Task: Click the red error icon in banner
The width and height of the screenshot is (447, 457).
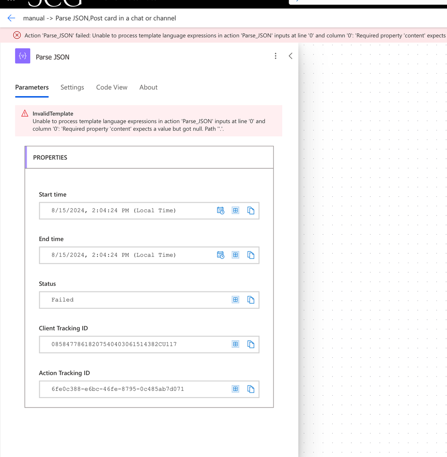Action: coord(17,35)
